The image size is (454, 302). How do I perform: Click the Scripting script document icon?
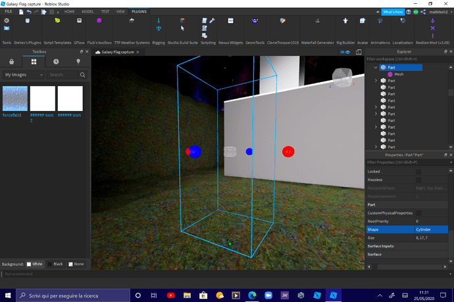click(205, 20)
